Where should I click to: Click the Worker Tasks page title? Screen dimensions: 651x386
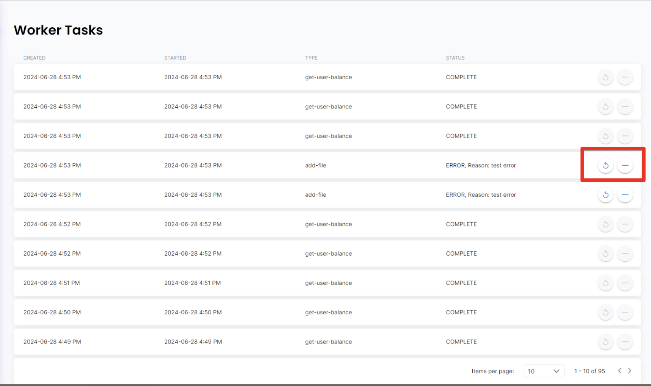point(58,30)
